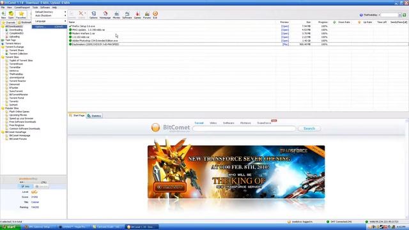Select the Torrent category on Start Page

(x=199, y=123)
